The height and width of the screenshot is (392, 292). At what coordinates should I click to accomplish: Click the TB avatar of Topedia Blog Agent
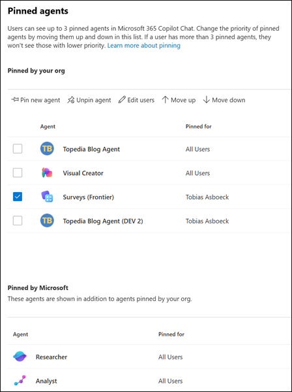47,149
